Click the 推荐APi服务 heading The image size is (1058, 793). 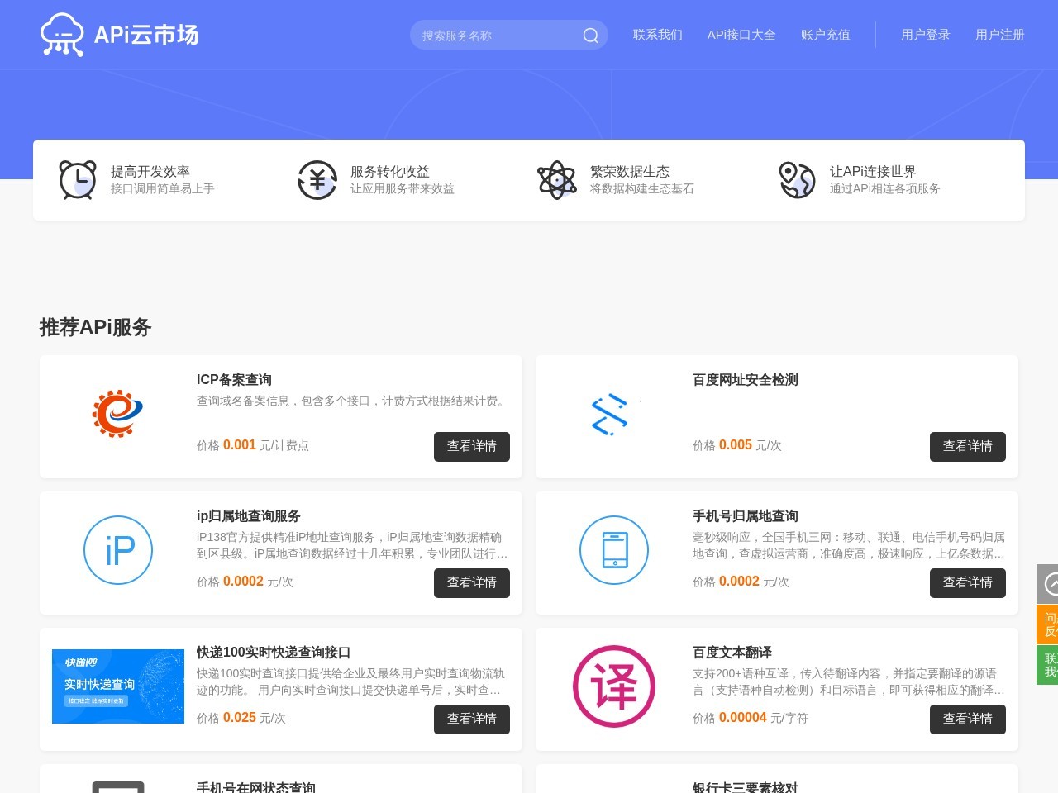tap(96, 327)
